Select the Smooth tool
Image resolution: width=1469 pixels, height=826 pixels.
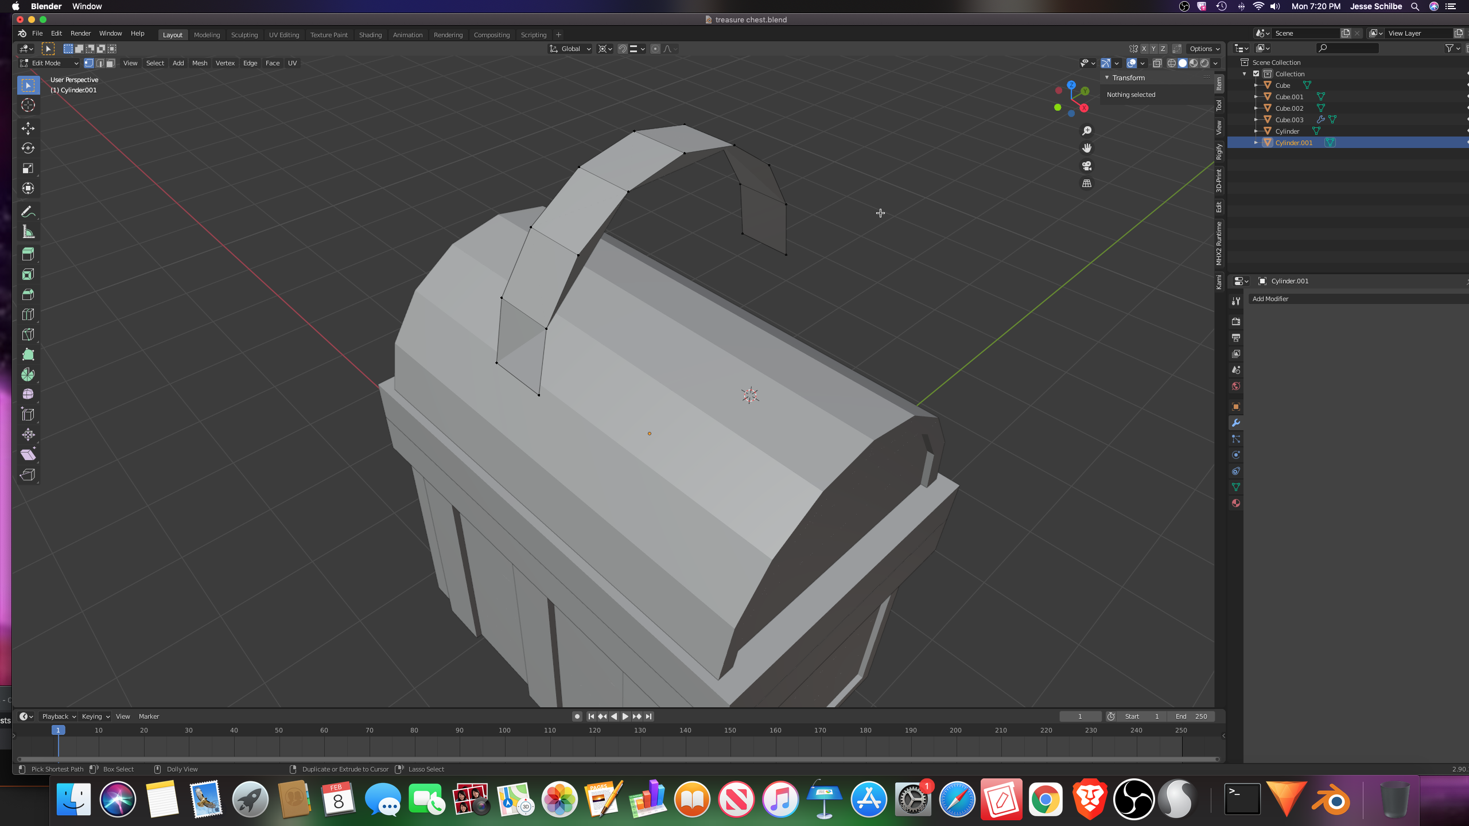click(28, 395)
